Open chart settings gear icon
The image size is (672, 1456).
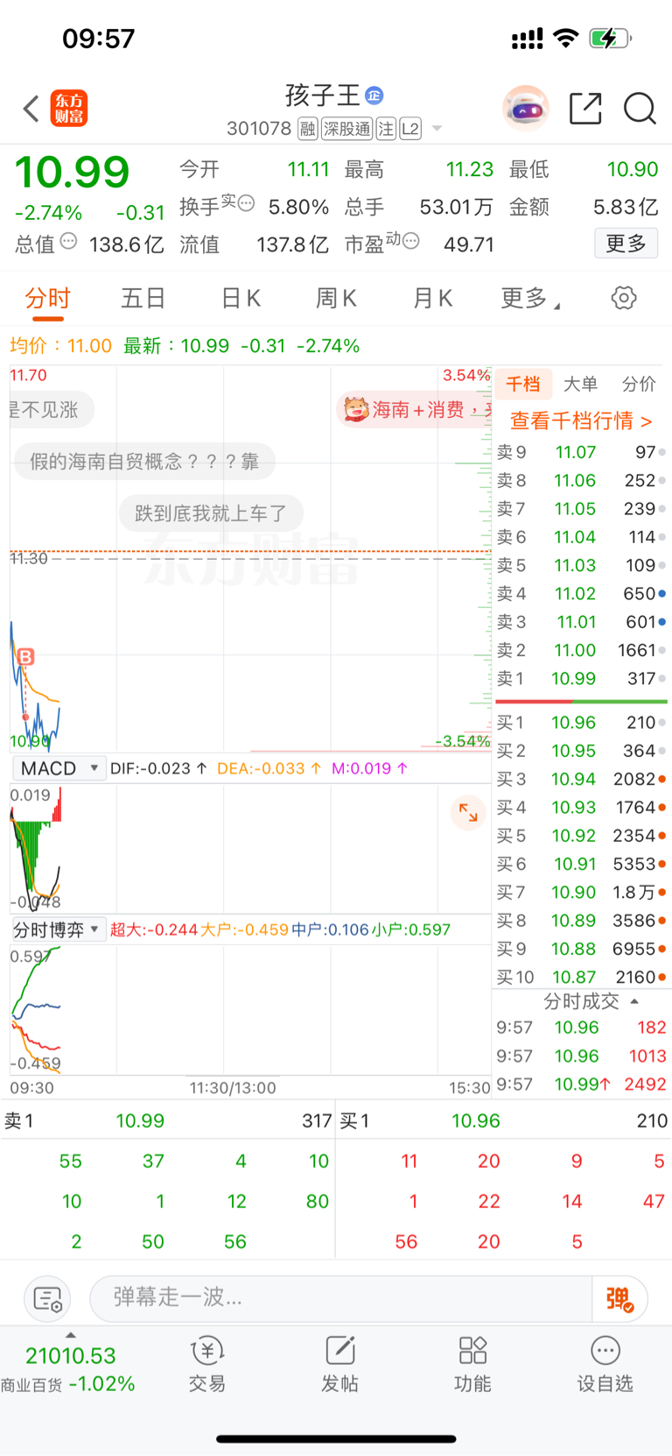point(624,298)
